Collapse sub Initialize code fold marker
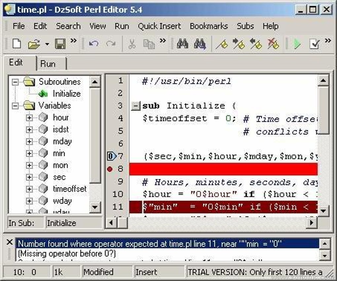Viewport: 337px width, 281px height. (135, 106)
